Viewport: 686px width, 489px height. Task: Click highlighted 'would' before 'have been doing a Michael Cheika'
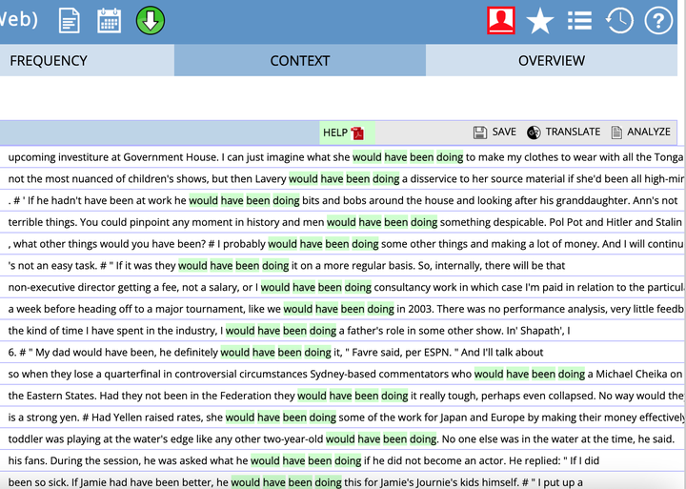tap(489, 374)
